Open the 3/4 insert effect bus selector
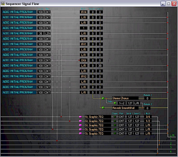178x157 pixels. click(148, 117)
